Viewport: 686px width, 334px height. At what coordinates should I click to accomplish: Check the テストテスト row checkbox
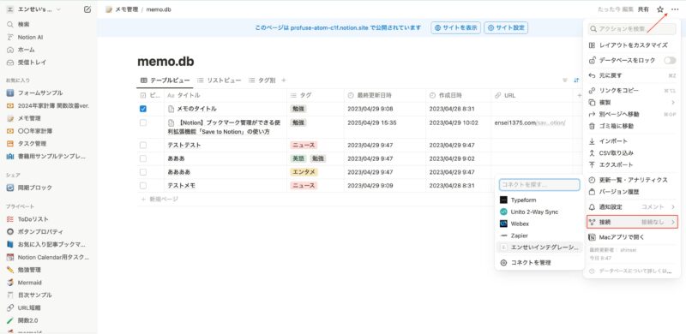pos(142,145)
